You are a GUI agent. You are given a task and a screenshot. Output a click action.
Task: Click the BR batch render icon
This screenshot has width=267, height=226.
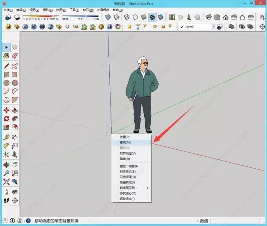click(x=42, y=27)
